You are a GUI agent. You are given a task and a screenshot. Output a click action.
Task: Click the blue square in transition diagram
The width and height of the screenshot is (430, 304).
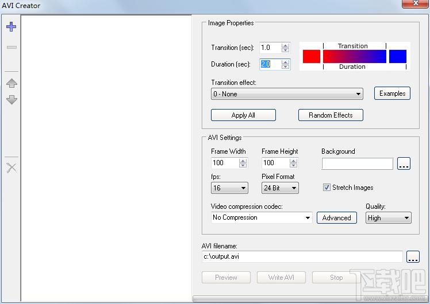coord(398,56)
